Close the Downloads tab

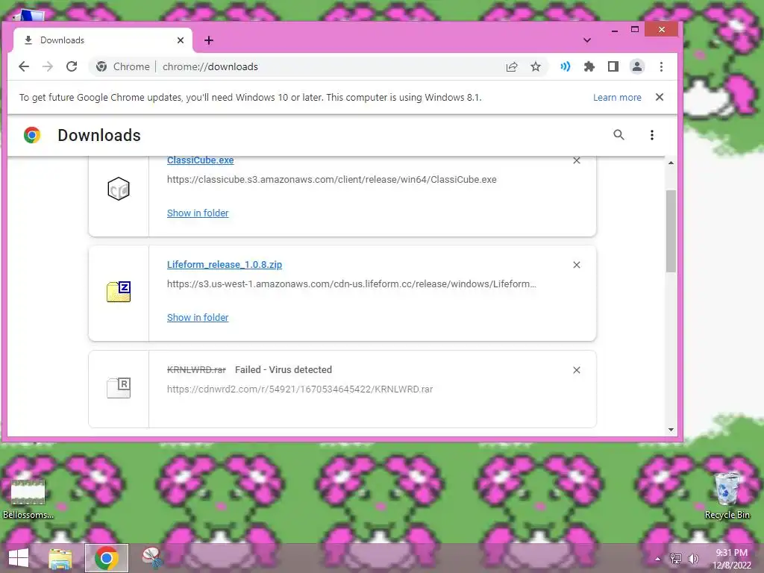tap(181, 40)
